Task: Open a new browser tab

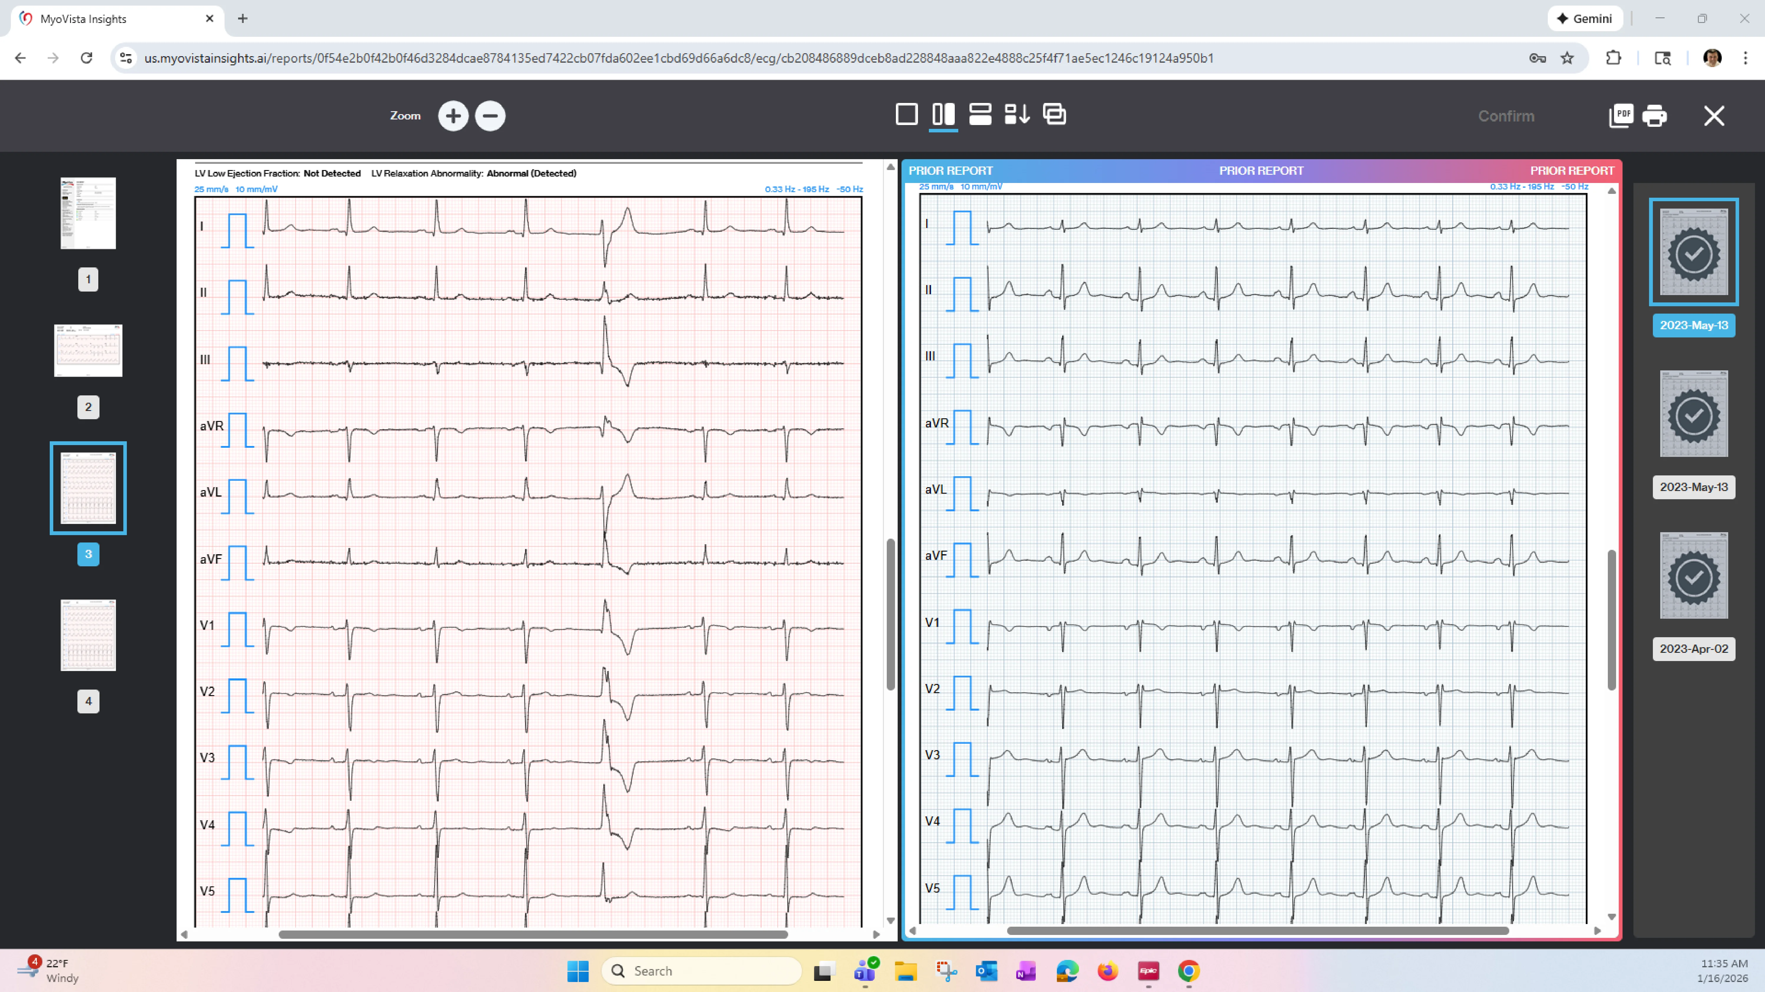Action: click(243, 19)
